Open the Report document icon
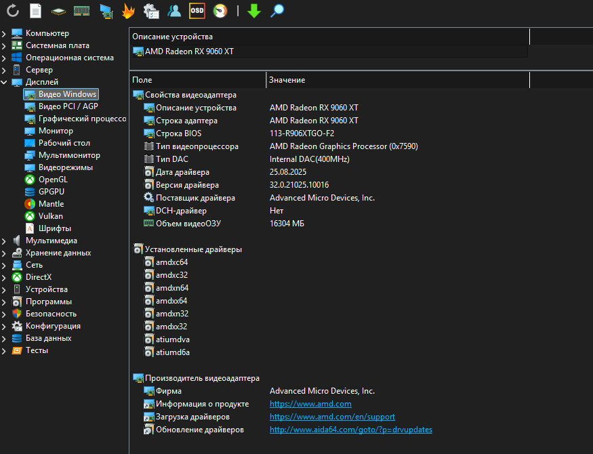 tap(36, 11)
